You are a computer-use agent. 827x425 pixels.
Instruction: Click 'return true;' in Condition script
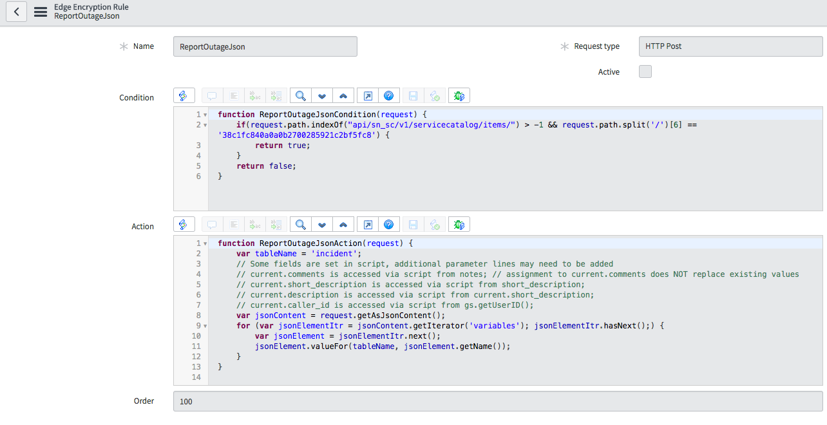pos(283,146)
